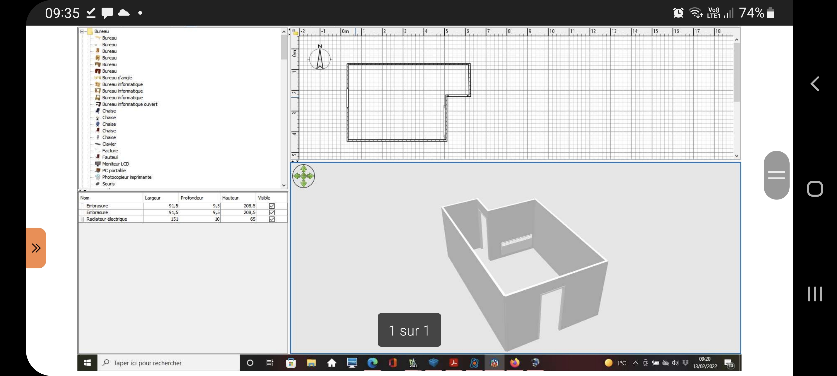Click the weather 1°C widget in the taskbar
Image resolution: width=837 pixels, height=376 pixels.
point(615,363)
